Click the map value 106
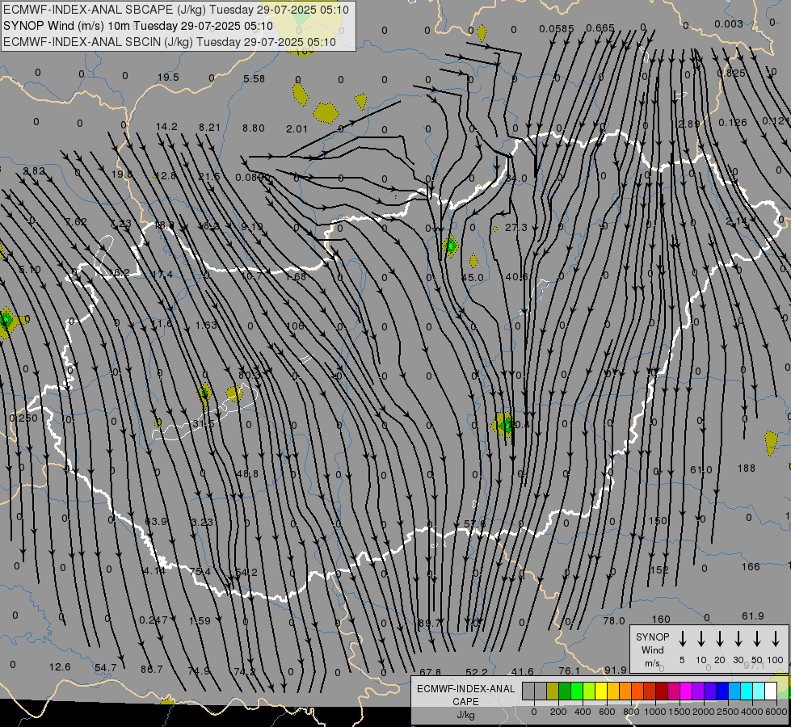Image resolution: width=791 pixels, height=727 pixels. [295, 326]
